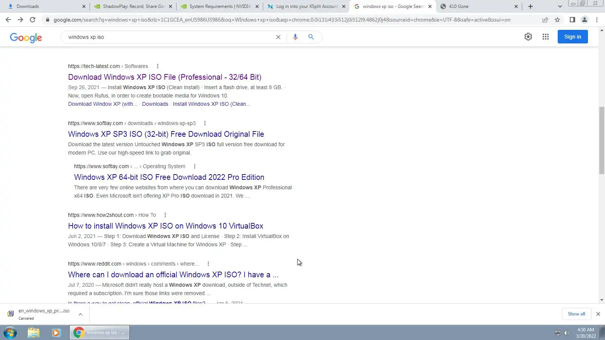Open the Reddit official XP ISO thread

173,275
